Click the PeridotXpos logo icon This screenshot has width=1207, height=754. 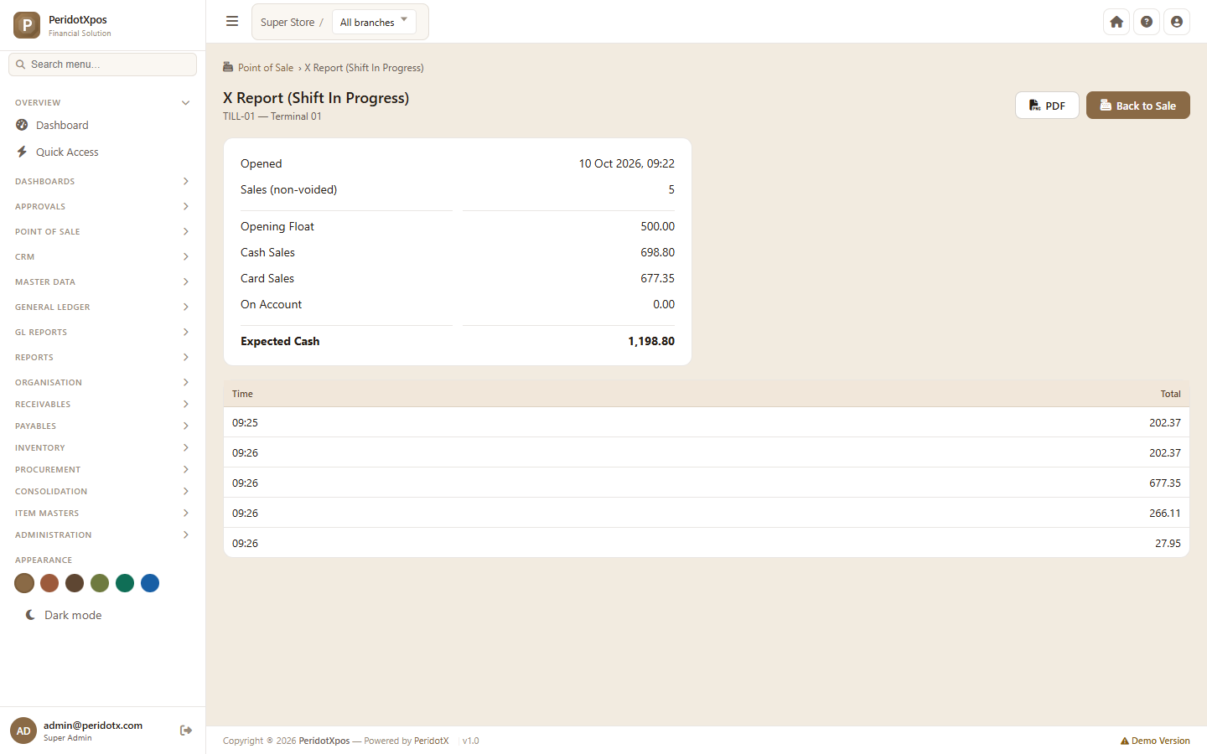coord(27,25)
